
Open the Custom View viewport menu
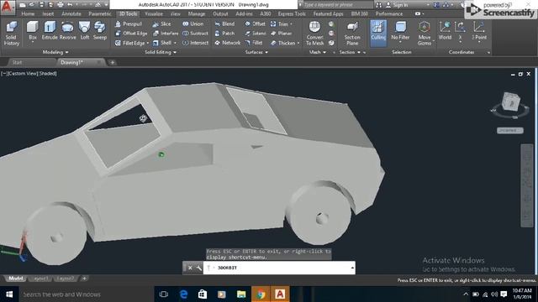point(22,73)
